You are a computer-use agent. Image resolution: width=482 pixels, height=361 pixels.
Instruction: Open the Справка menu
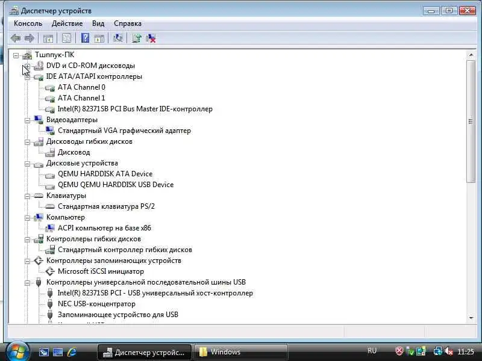[x=128, y=23]
